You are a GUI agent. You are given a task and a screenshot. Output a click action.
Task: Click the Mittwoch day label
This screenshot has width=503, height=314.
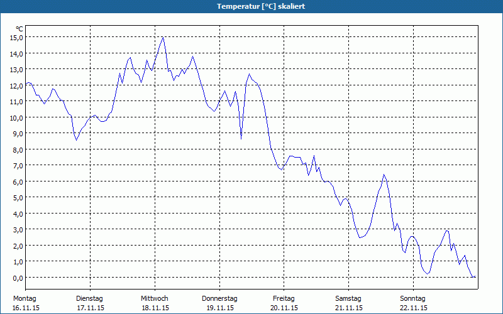155,299
